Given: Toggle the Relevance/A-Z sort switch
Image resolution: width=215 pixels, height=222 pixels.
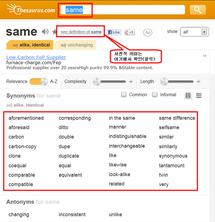Looking at the screenshot, I should click(x=39, y=81).
